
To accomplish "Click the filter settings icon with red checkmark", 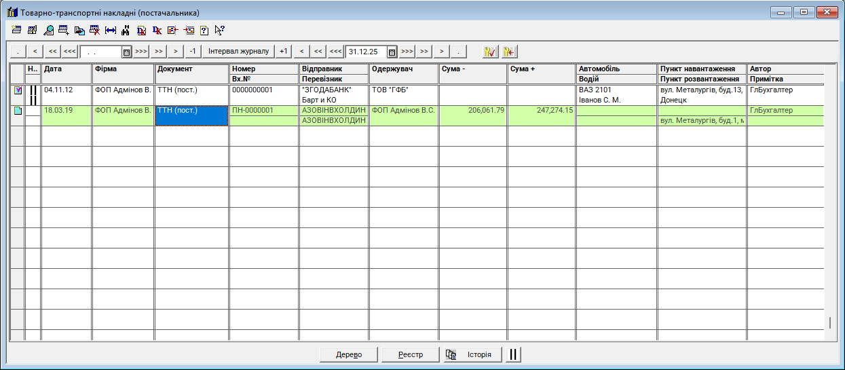I will tap(490, 52).
